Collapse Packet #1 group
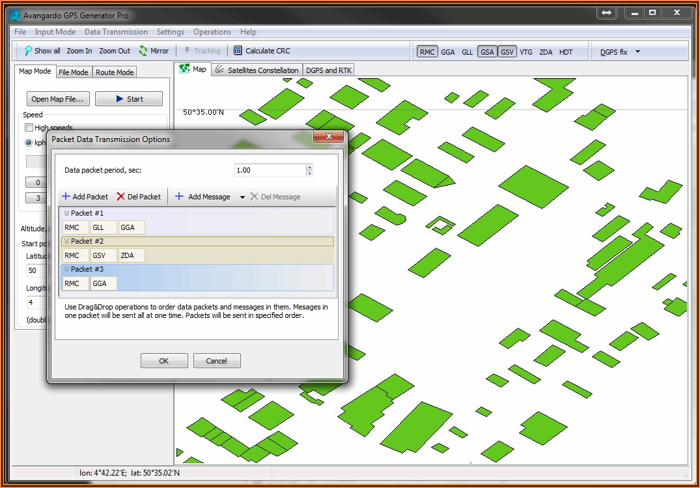Viewport: 700px width, 488px height. [x=66, y=213]
